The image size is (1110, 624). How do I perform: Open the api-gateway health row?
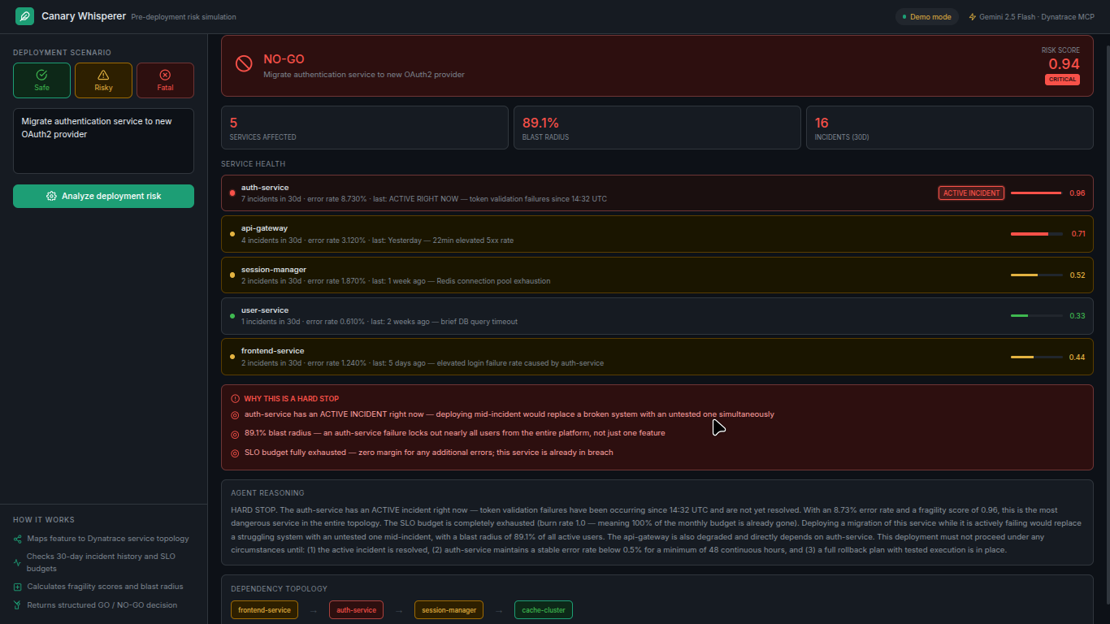[657, 234]
